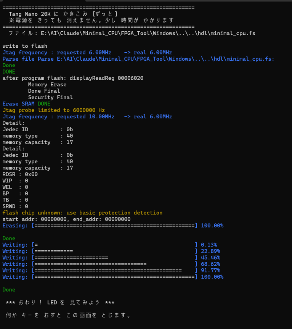This screenshot has width=292, height=329.
Task: Click 'Jtag probe limited to 6000000 Hz' warning
Action: (54, 110)
